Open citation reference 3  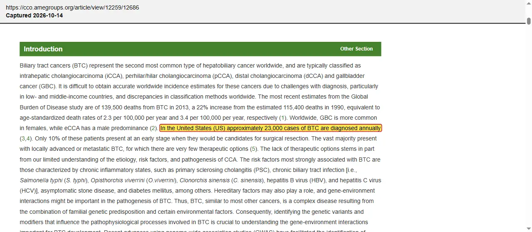tap(23, 139)
